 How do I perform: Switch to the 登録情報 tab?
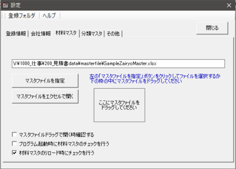(16, 34)
